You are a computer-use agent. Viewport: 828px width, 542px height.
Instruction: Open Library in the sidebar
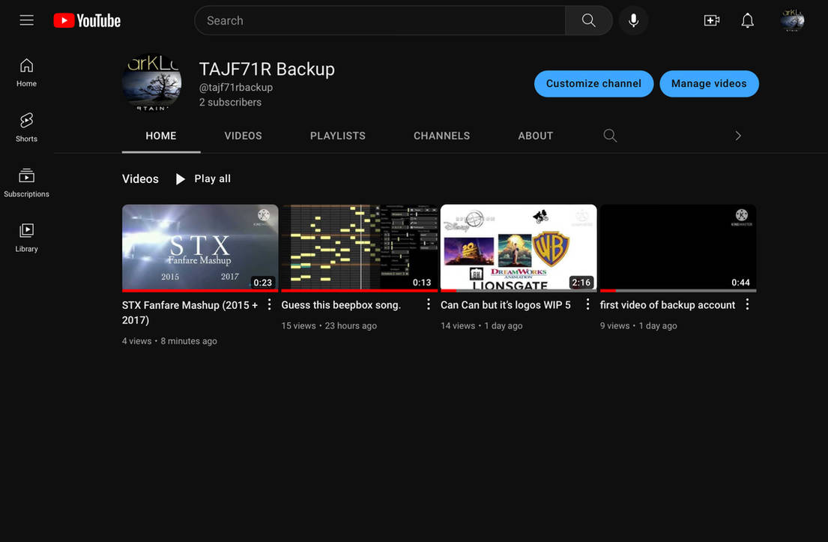click(x=26, y=238)
